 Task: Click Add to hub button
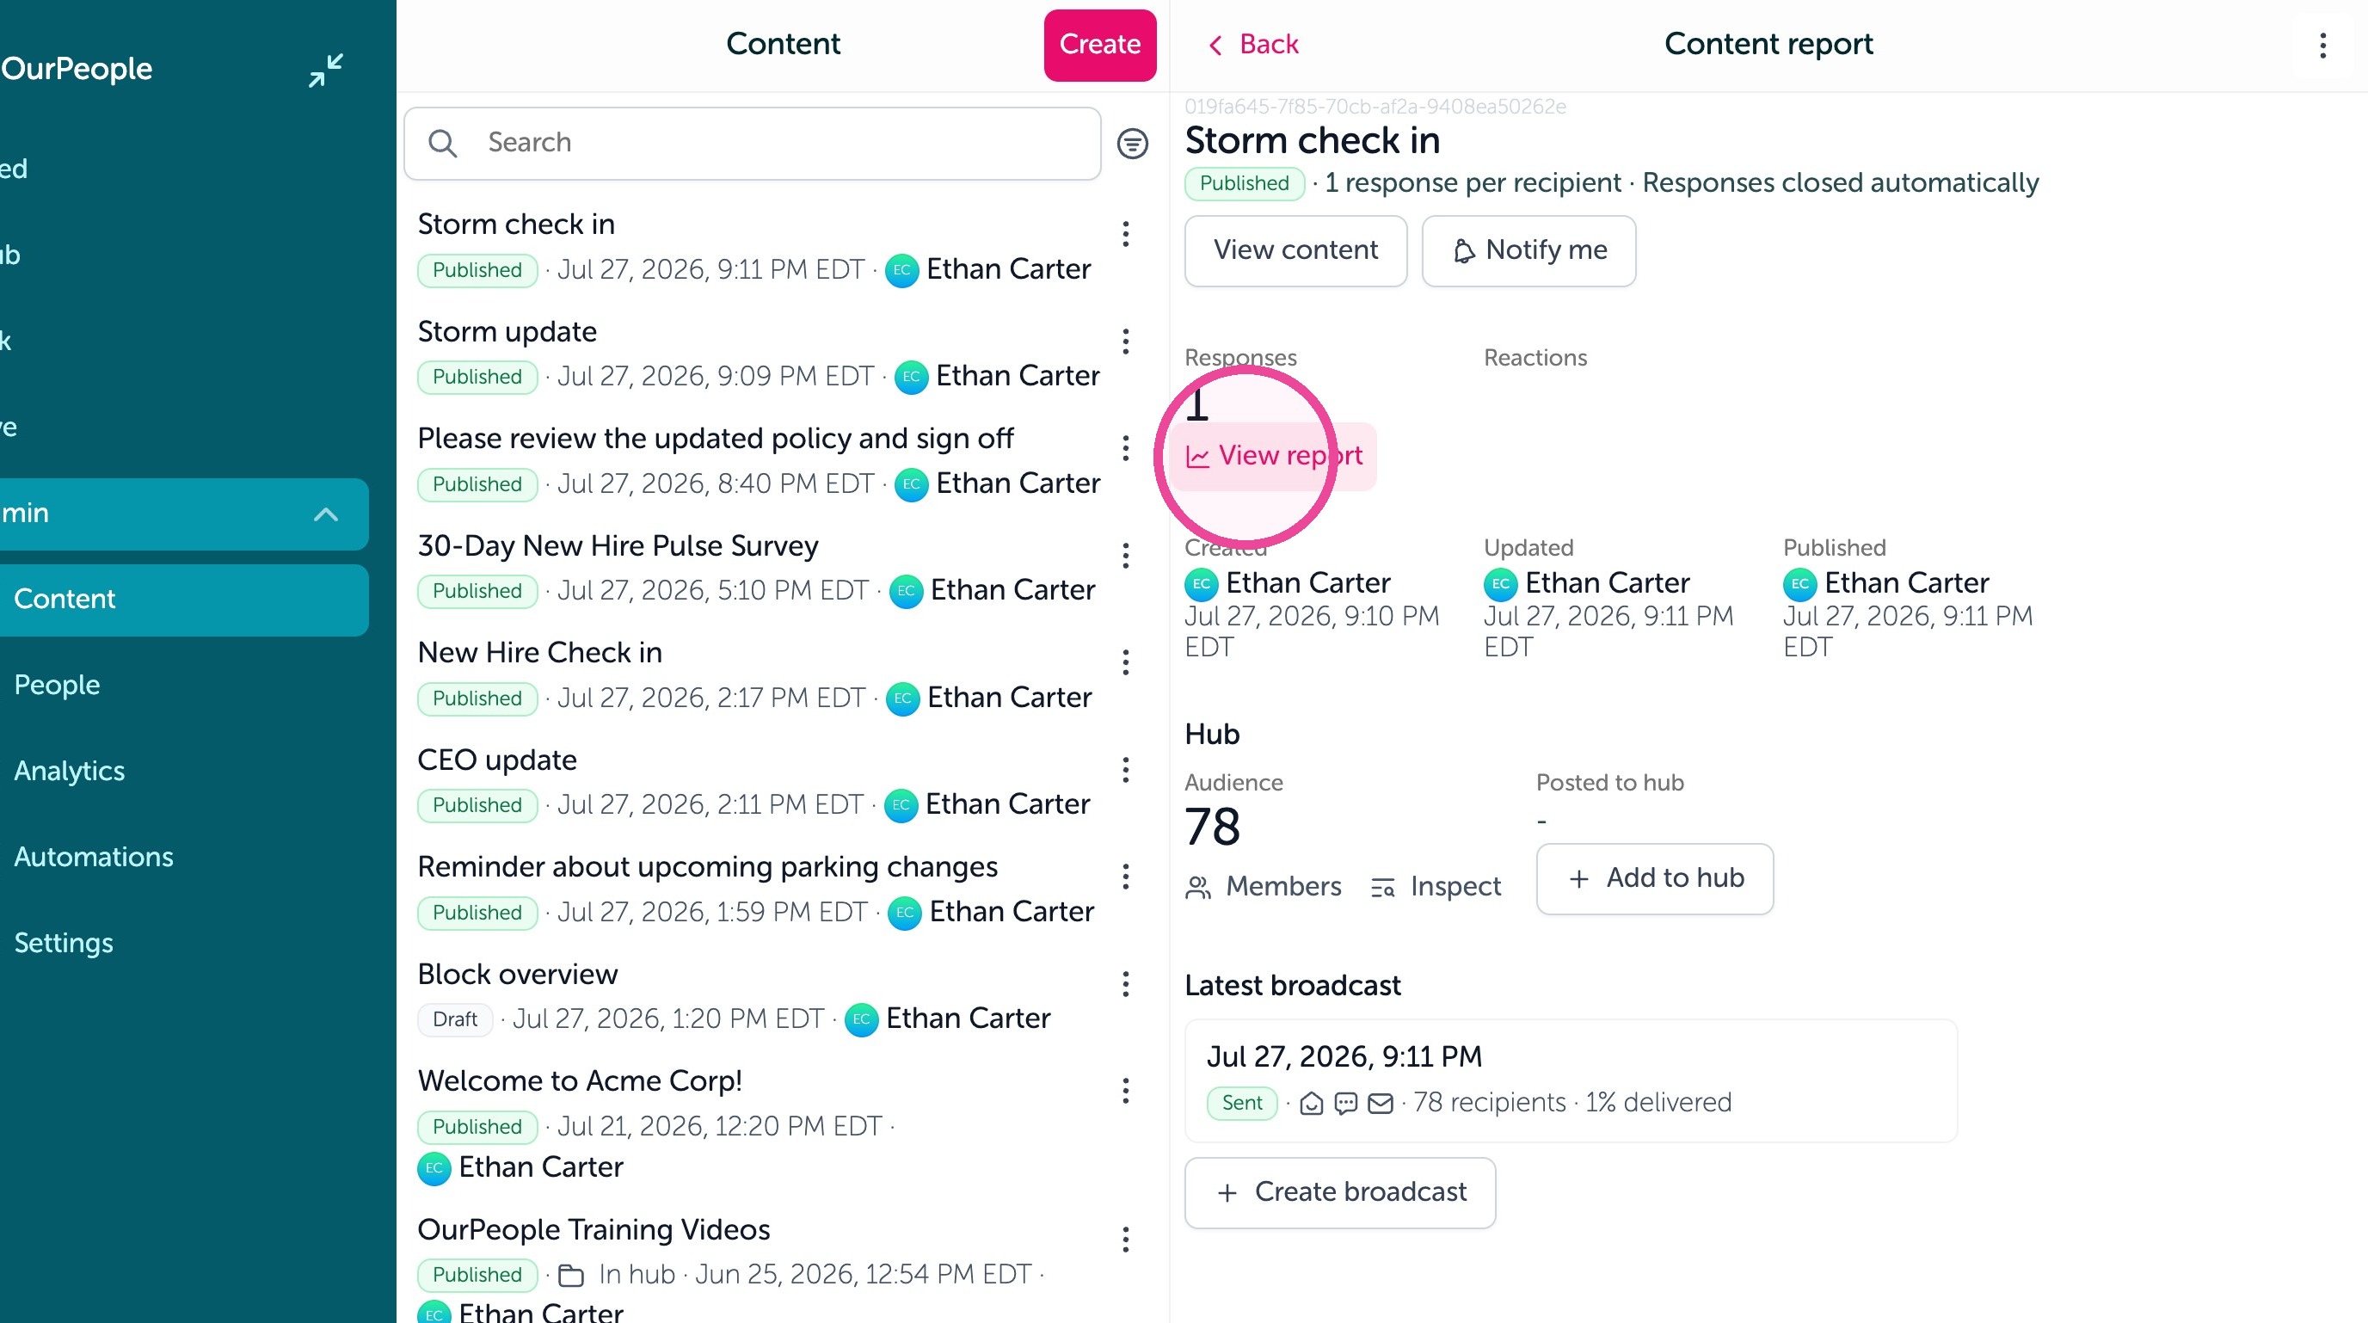click(x=1654, y=879)
